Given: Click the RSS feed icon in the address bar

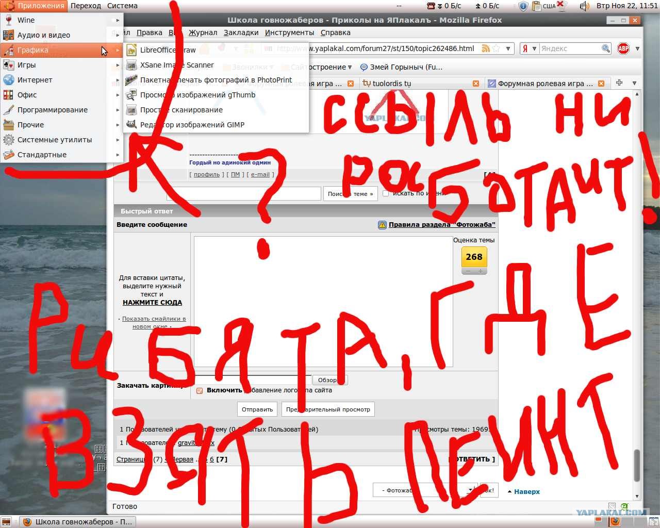Looking at the screenshot, I should [486, 48].
